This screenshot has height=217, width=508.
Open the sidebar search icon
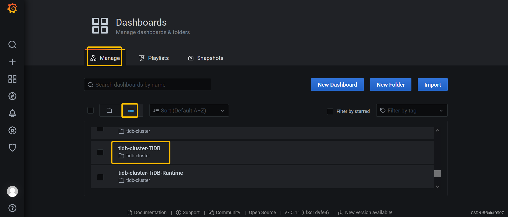coord(12,45)
